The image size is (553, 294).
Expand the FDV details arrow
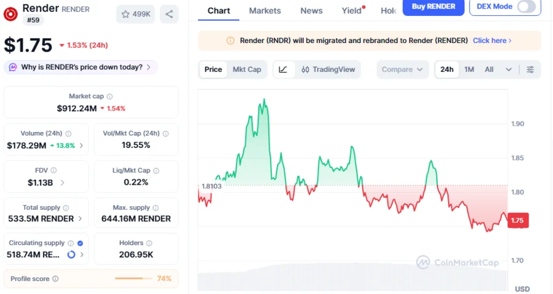(63, 182)
